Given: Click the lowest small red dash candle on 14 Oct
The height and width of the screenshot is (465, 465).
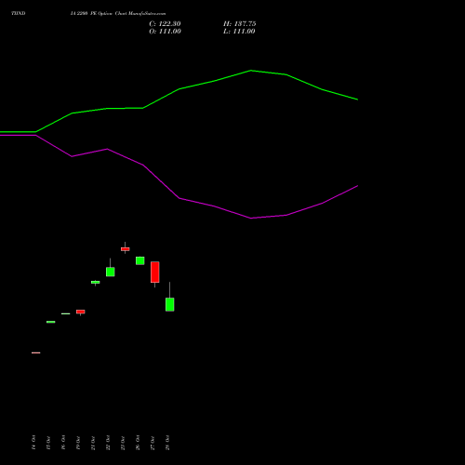Looking at the screenshot, I should click(x=36, y=352).
